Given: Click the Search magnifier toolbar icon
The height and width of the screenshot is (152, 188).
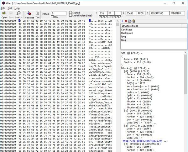Looking at the screenshot, I should click(18, 13).
